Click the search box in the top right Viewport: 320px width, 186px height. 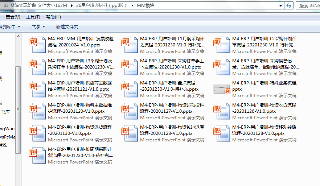[x=308, y=6]
